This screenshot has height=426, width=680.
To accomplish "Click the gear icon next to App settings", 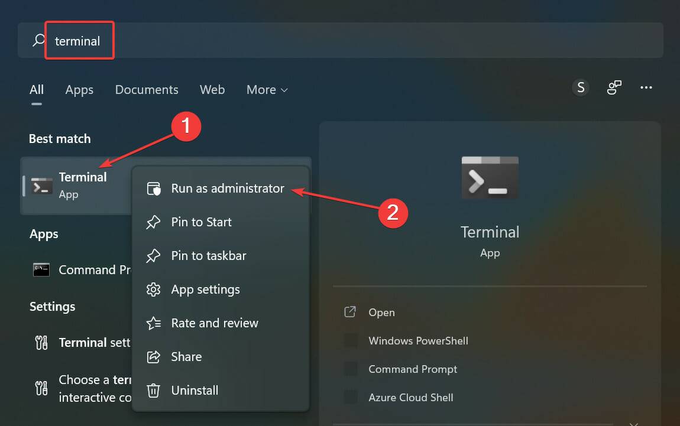I will [x=153, y=289].
